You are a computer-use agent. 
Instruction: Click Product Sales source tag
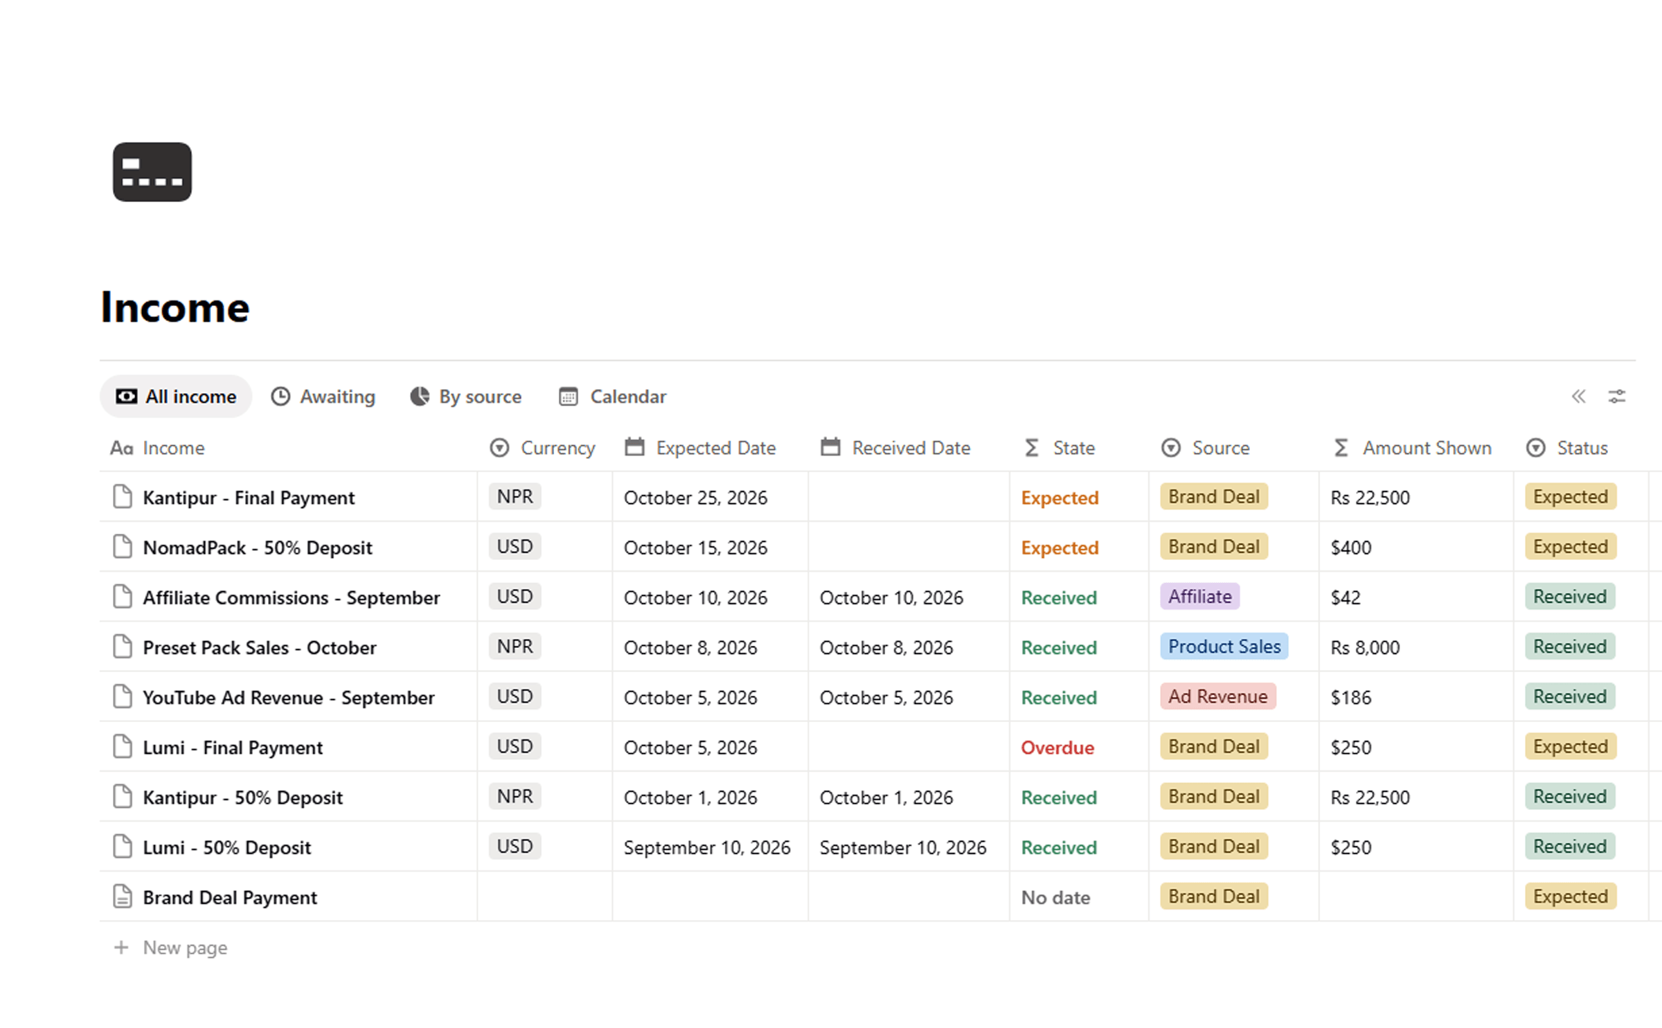[x=1224, y=646]
